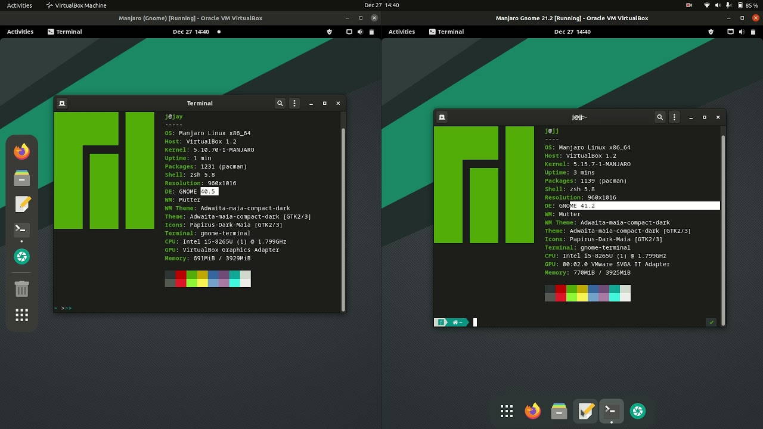
Task: Click GPU VirtualBox Graphics Adapter line
Action: click(x=222, y=250)
